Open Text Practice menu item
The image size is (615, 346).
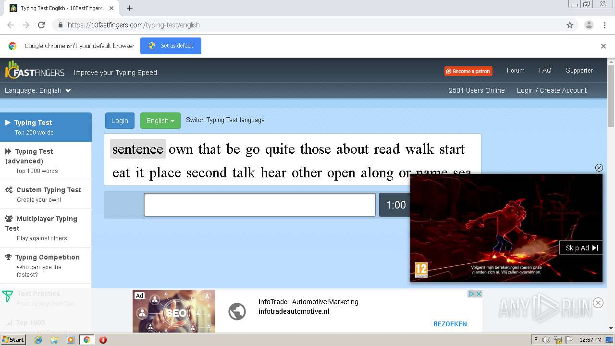[x=46, y=298]
